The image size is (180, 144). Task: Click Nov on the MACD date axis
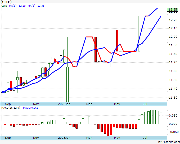point(36,138)
